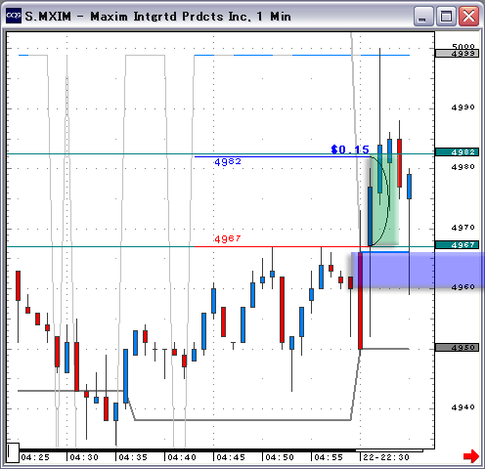Click the 4970 price scale label
This screenshot has height=469, width=485.
pos(463,228)
